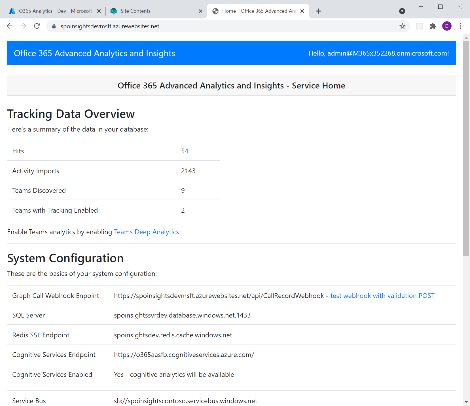The width and height of the screenshot is (470, 406).
Task: Open the purple D profile avatar
Action: (447, 26)
